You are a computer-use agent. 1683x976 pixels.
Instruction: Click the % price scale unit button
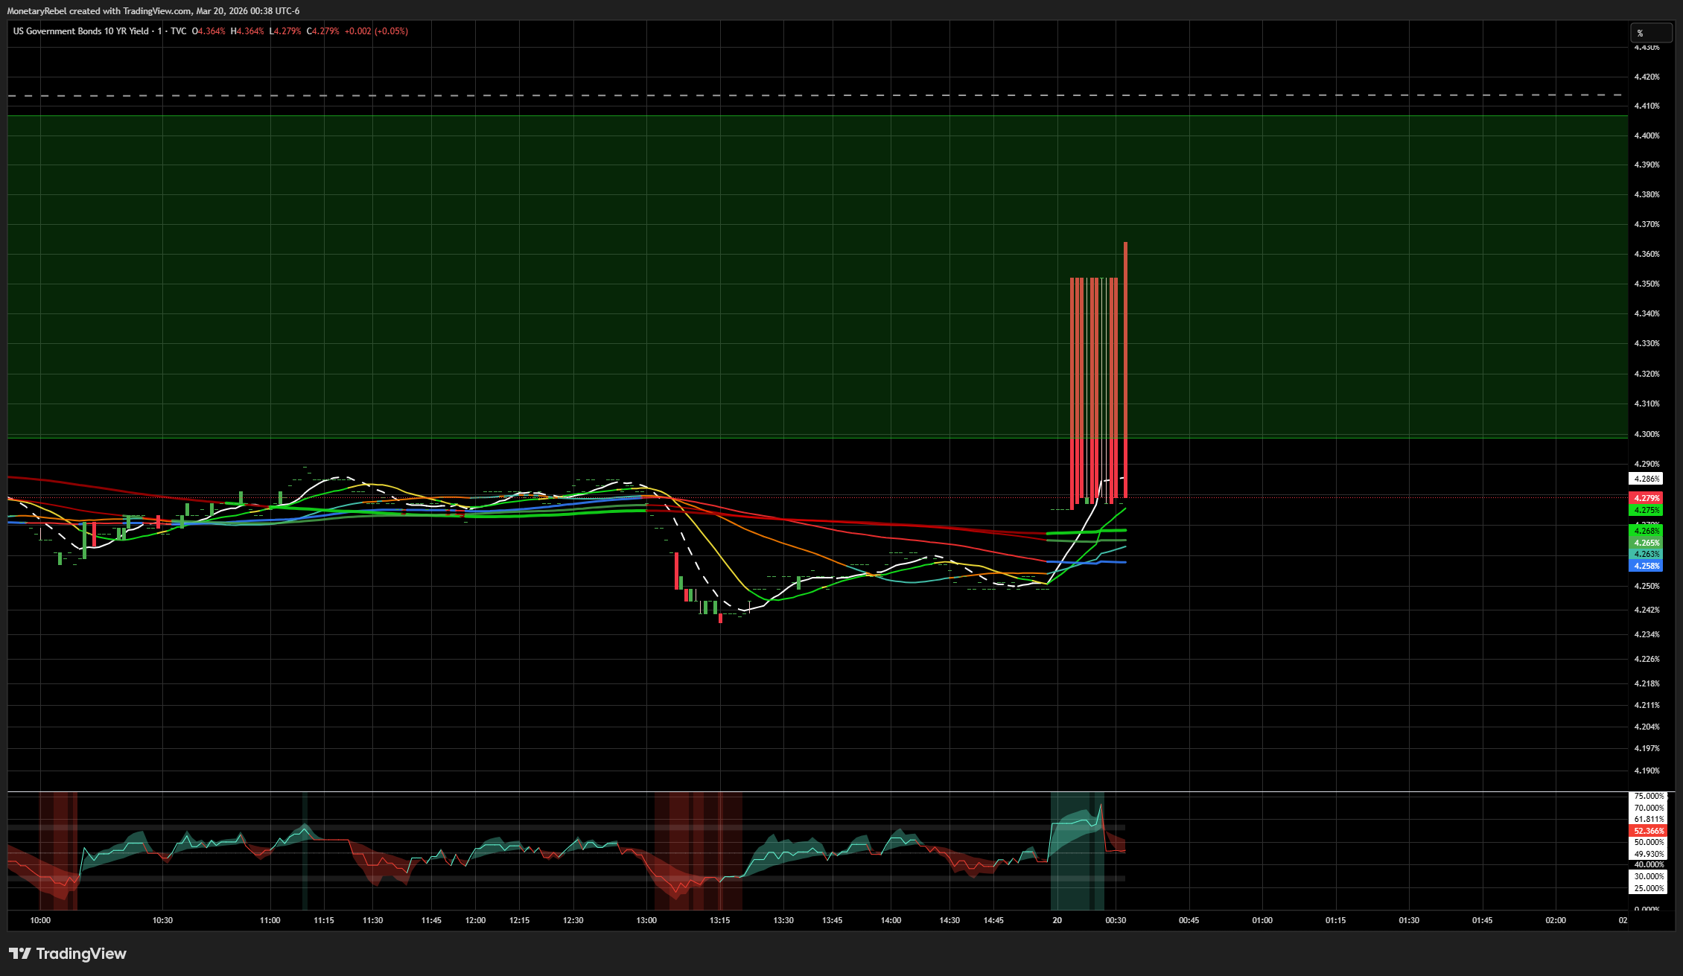point(1650,33)
